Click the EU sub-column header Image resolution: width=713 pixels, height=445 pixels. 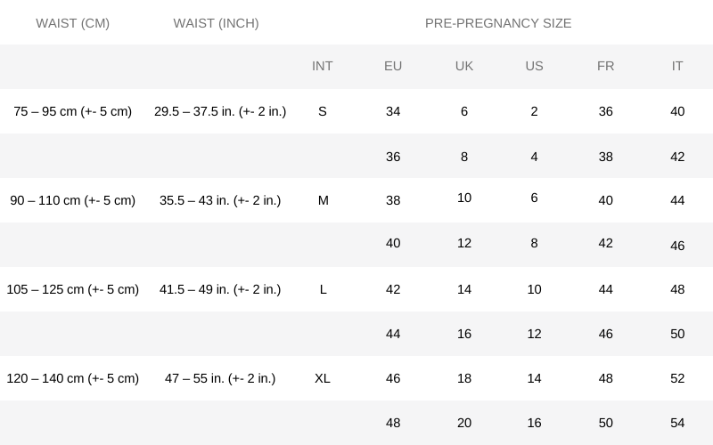click(x=393, y=66)
